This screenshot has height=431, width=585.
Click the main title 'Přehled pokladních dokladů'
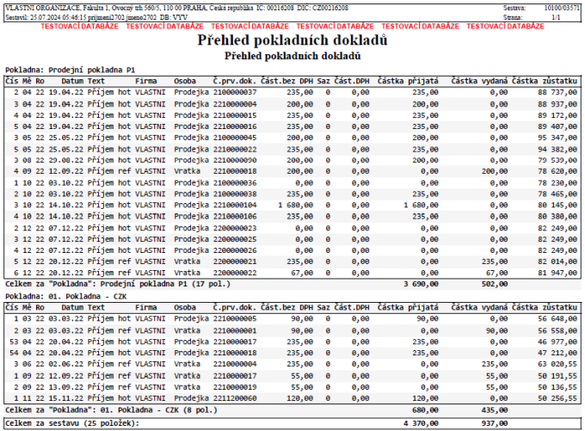click(x=292, y=40)
